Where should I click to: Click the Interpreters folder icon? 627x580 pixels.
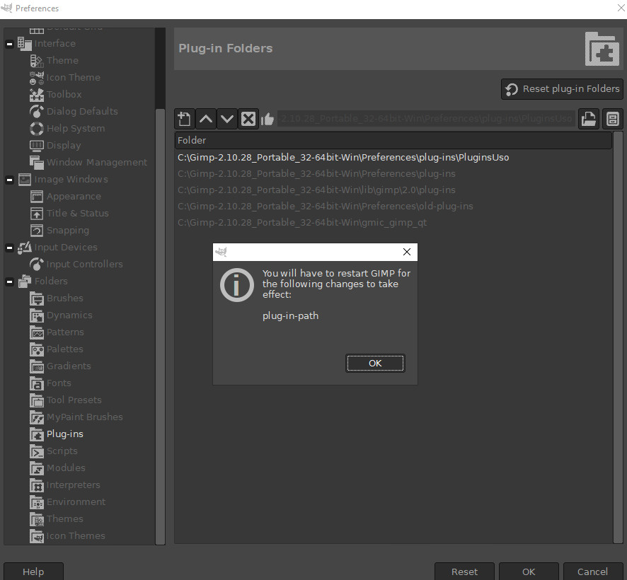coord(37,485)
